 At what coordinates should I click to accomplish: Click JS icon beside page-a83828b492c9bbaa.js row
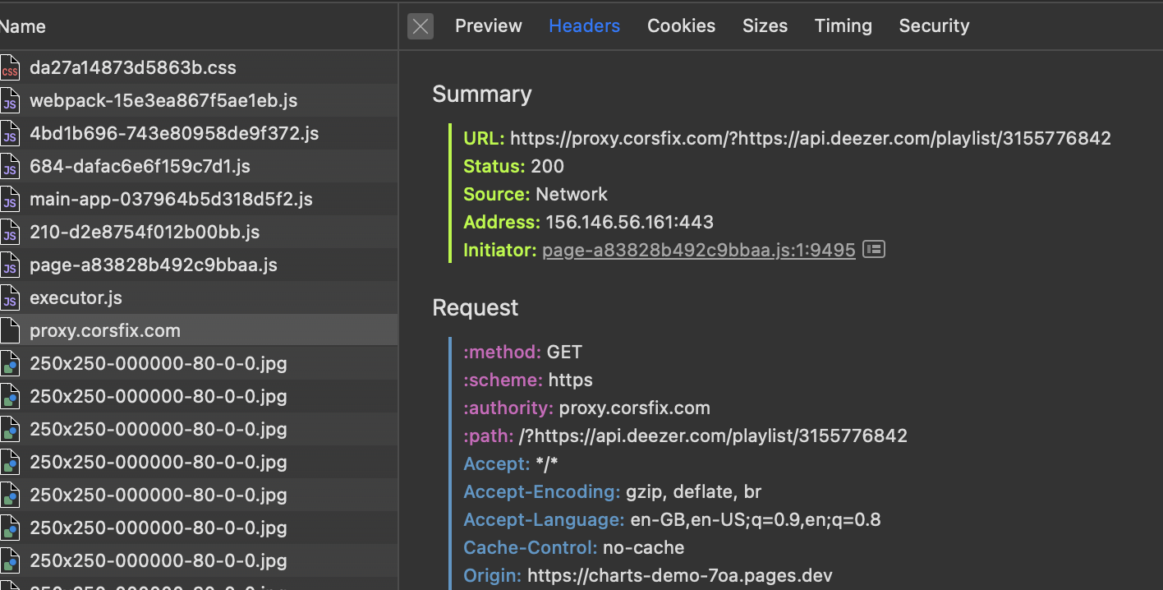10,265
